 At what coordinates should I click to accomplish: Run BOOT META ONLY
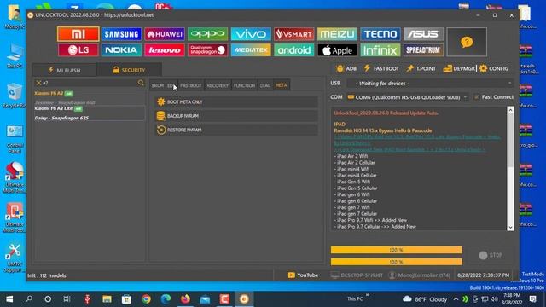236,102
